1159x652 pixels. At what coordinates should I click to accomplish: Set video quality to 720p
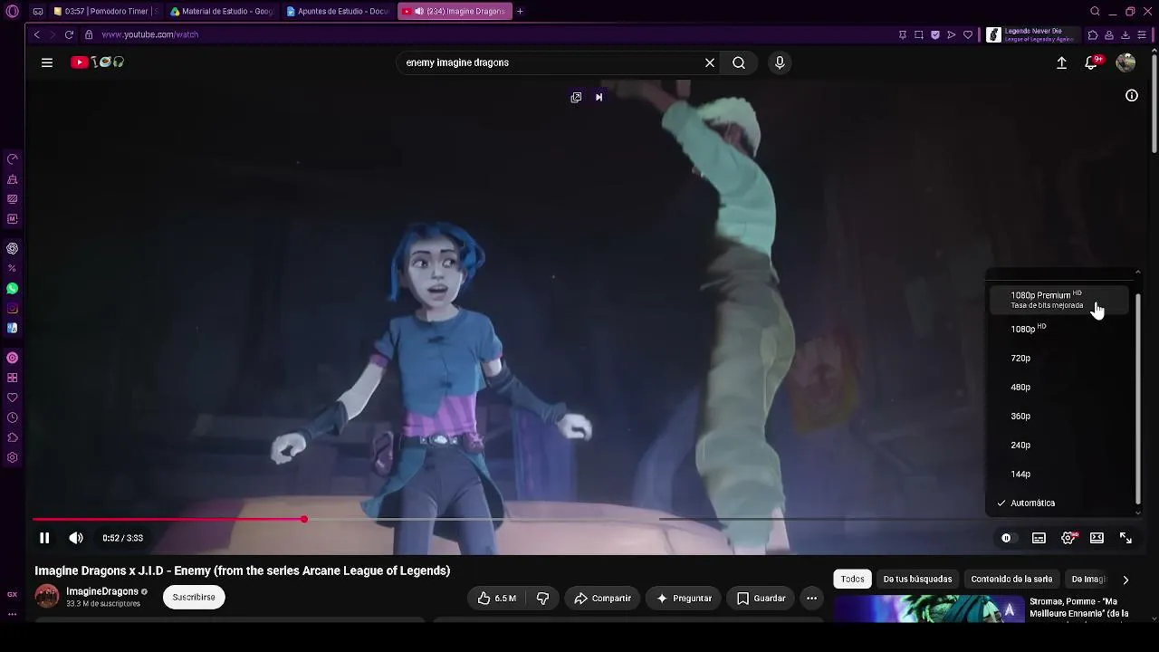[x=1058, y=358]
